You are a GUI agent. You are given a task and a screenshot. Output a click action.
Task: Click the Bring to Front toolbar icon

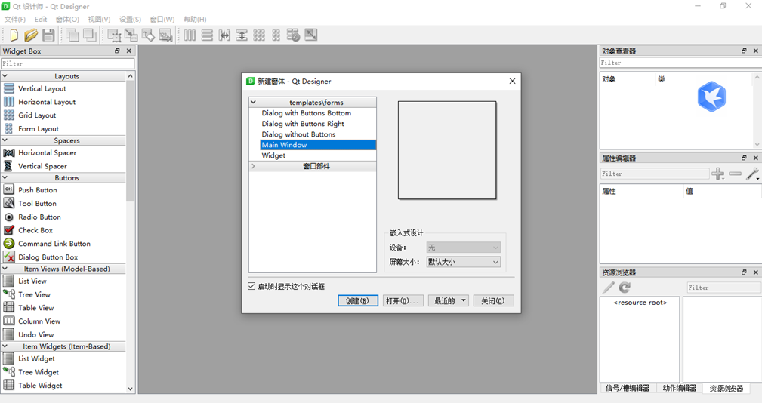[x=90, y=35]
